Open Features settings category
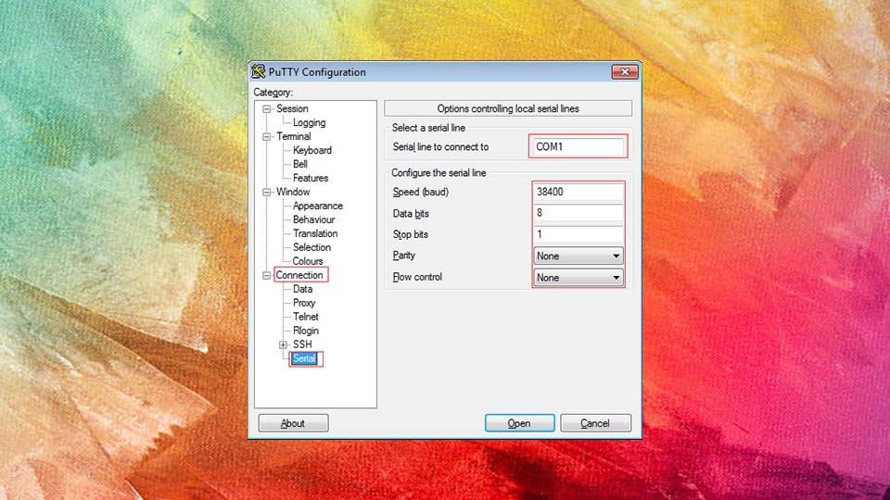 pyautogui.click(x=311, y=178)
